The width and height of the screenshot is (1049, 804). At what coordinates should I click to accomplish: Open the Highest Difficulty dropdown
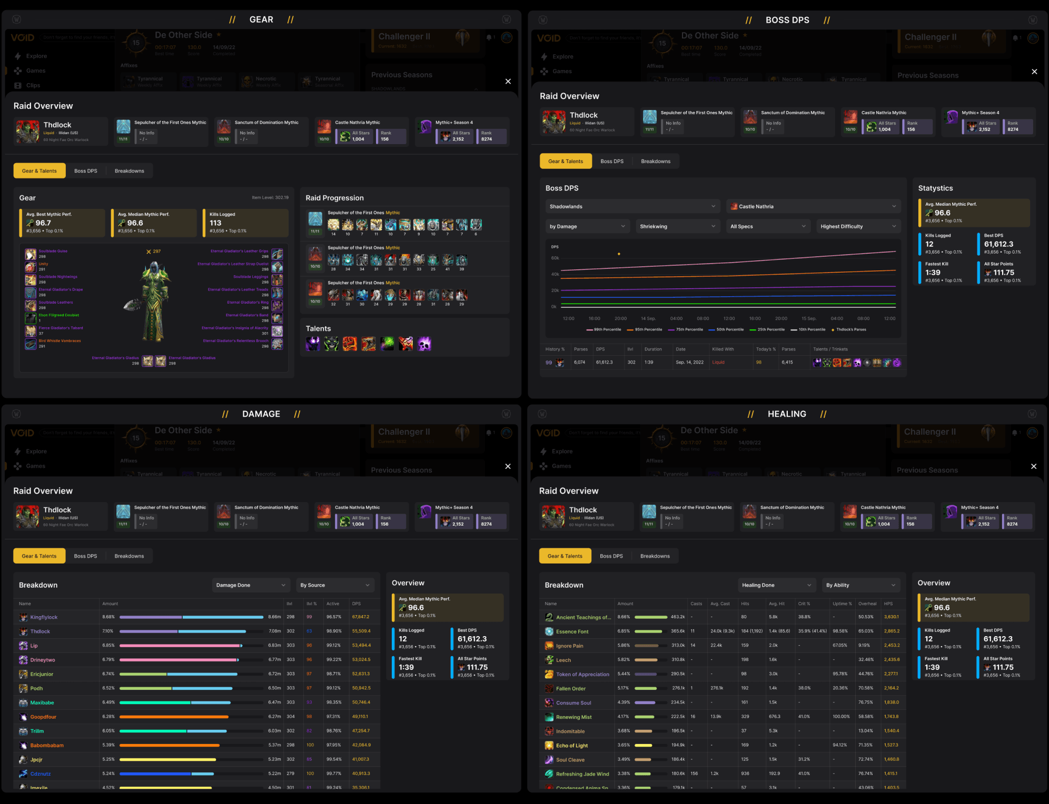coord(858,226)
